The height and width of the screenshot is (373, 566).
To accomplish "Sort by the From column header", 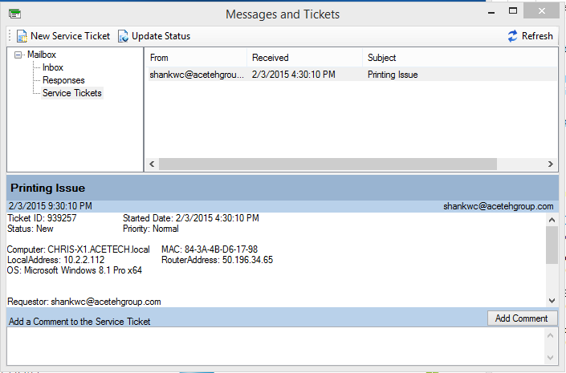I will pos(197,58).
